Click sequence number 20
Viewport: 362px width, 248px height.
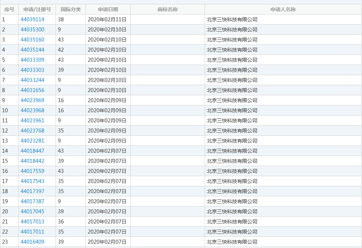[5, 211]
